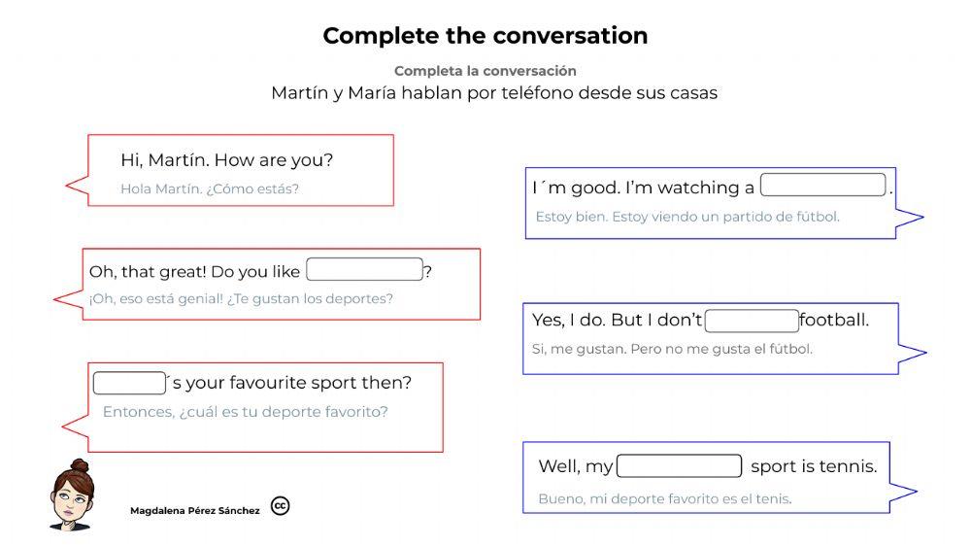Image resolution: width=971 pixels, height=546 pixels.
Task: Click the author name Magdalena Pérez Sánchez
Action: click(x=194, y=510)
